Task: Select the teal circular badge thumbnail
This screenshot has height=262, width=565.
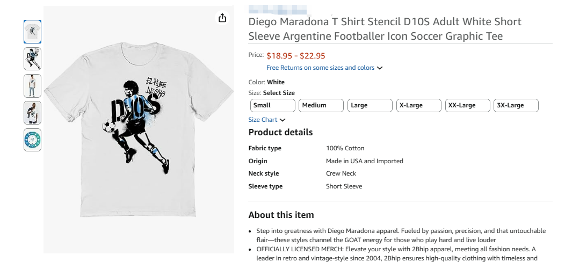Action: (x=32, y=140)
